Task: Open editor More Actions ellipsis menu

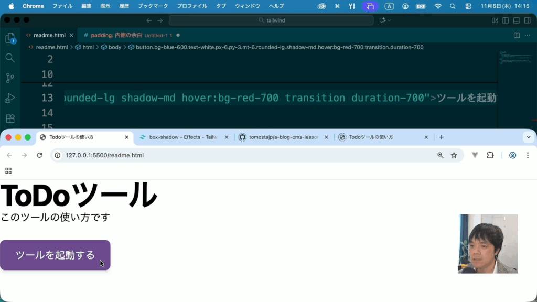Action: [527, 35]
